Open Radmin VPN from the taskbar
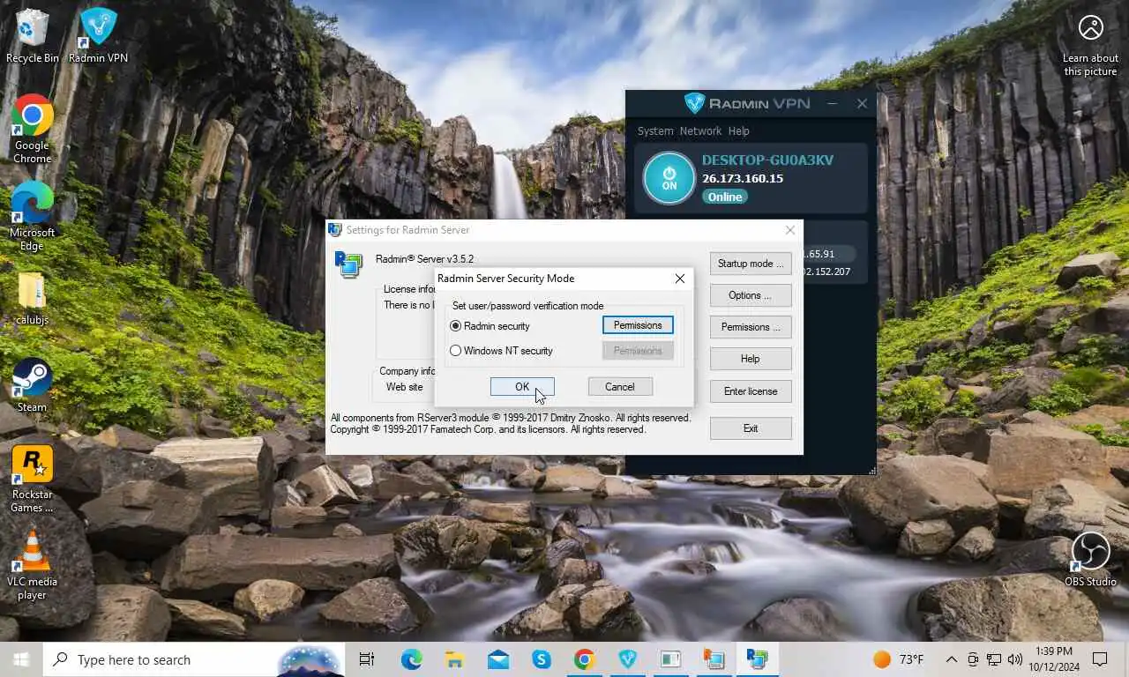The height and width of the screenshot is (677, 1129). point(627,659)
